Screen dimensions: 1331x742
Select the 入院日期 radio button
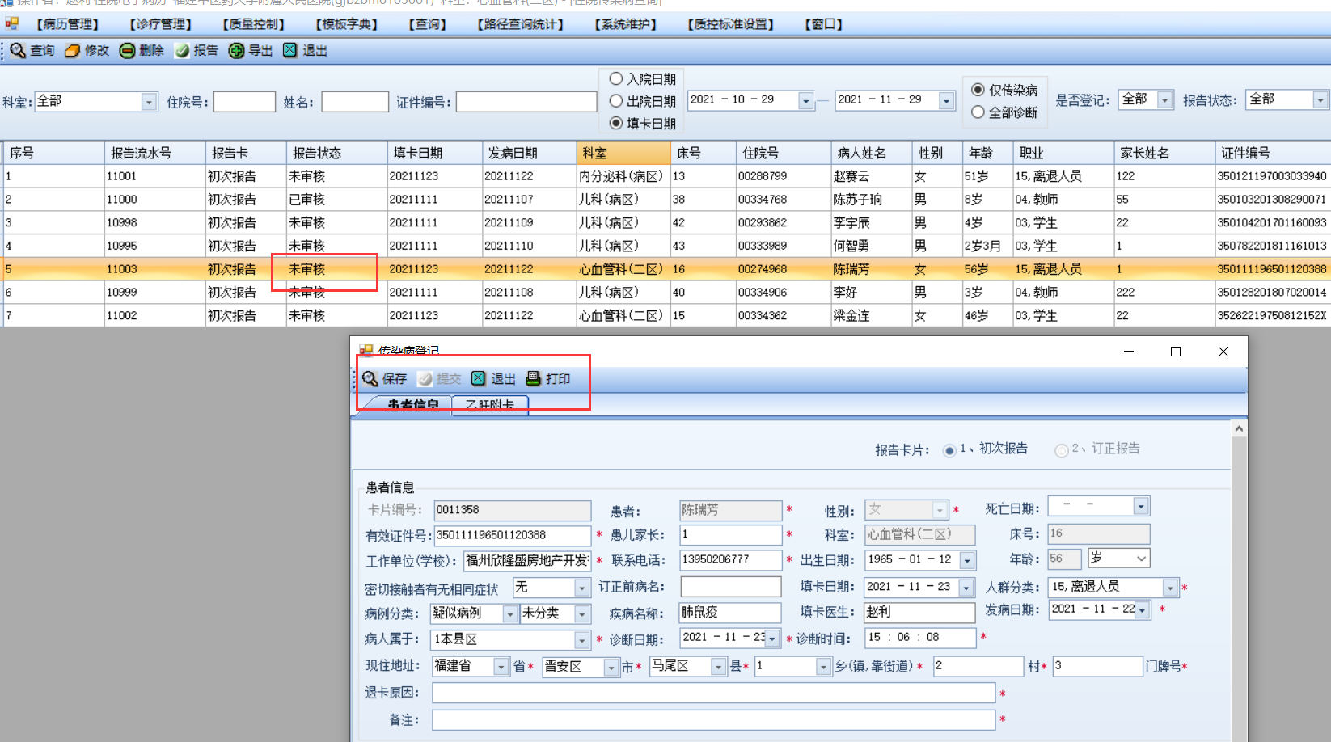pyautogui.click(x=616, y=79)
